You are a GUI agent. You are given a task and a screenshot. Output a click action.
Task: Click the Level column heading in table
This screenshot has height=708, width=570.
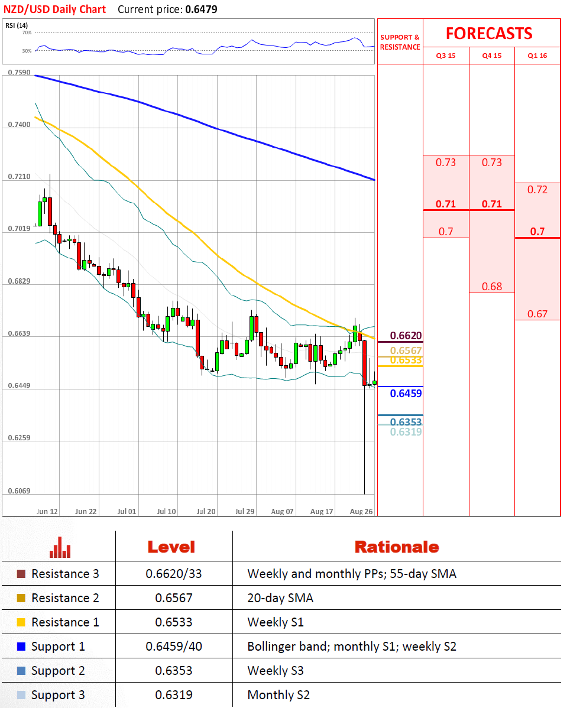pyautogui.click(x=171, y=547)
